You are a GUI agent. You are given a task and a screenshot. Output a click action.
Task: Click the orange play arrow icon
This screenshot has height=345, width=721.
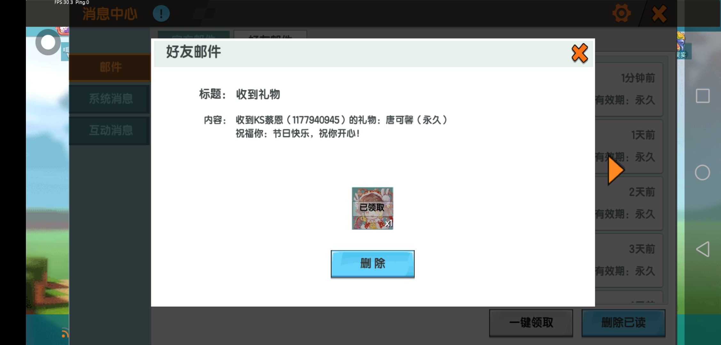(x=615, y=171)
